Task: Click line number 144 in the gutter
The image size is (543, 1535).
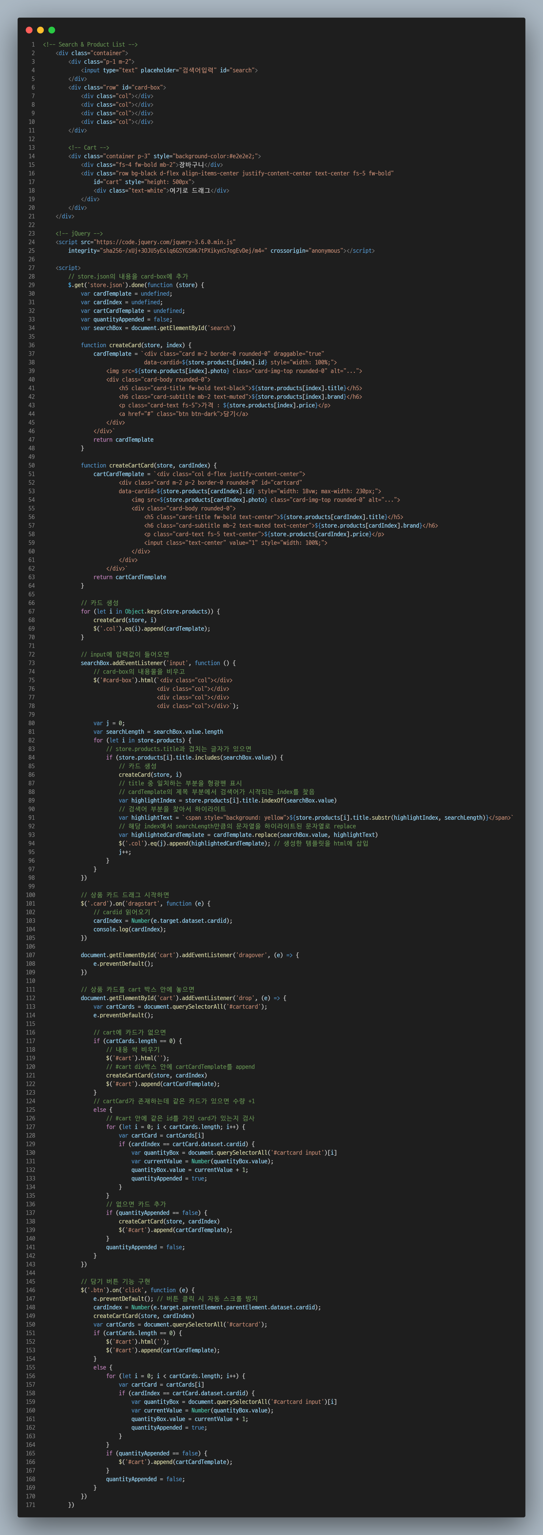Action: tap(30, 1273)
